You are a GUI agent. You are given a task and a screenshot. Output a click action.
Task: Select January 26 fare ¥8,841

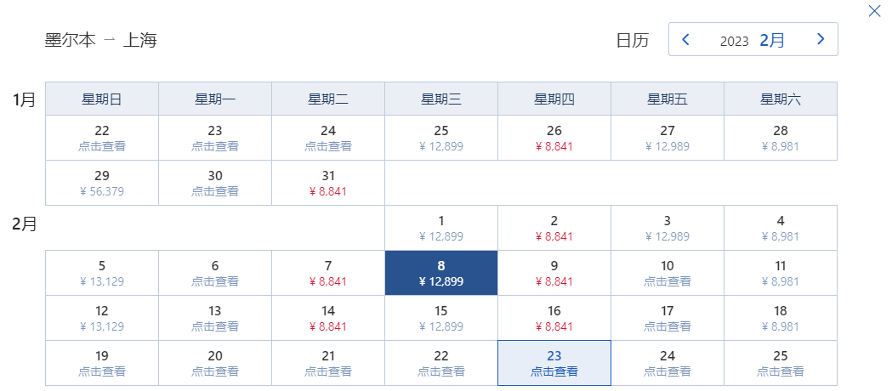pyautogui.click(x=554, y=138)
